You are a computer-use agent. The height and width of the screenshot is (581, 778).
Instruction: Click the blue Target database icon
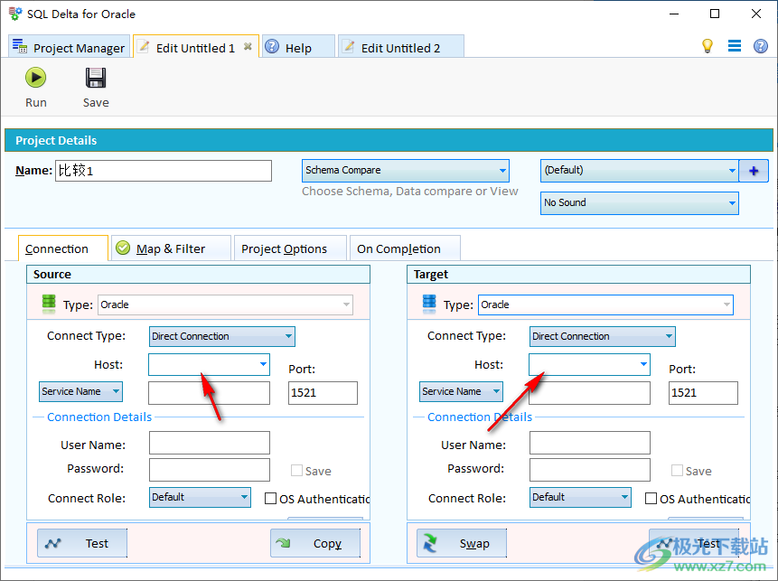point(429,304)
